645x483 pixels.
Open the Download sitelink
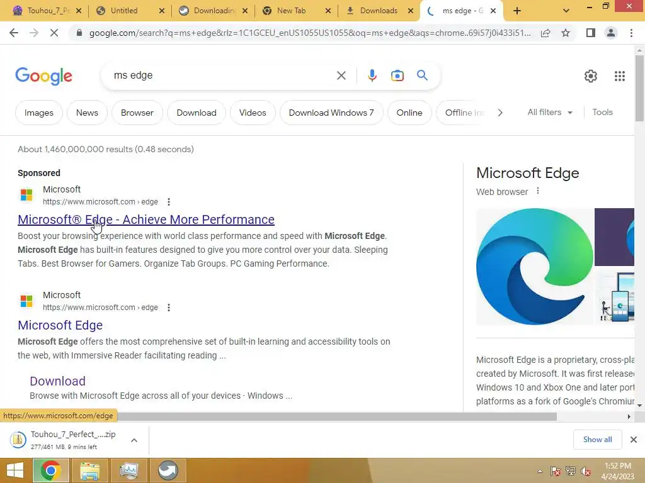57,381
